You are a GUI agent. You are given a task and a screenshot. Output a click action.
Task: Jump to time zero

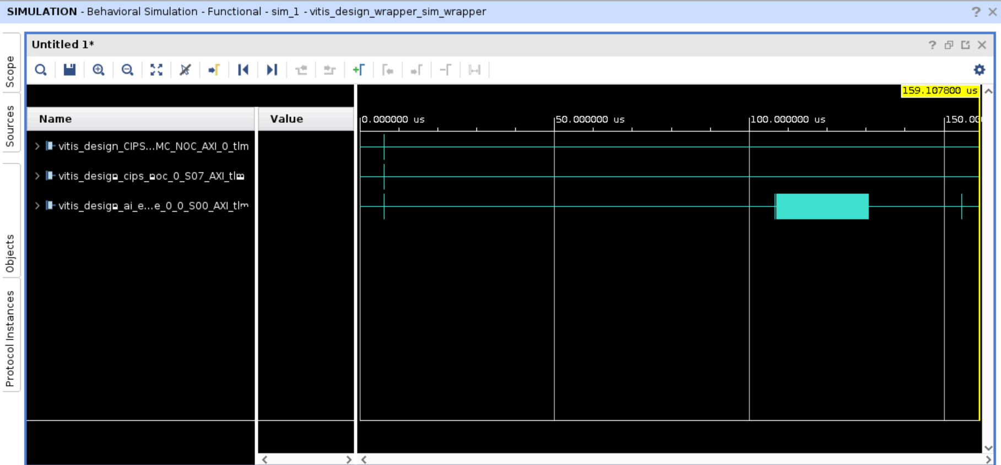[243, 70]
